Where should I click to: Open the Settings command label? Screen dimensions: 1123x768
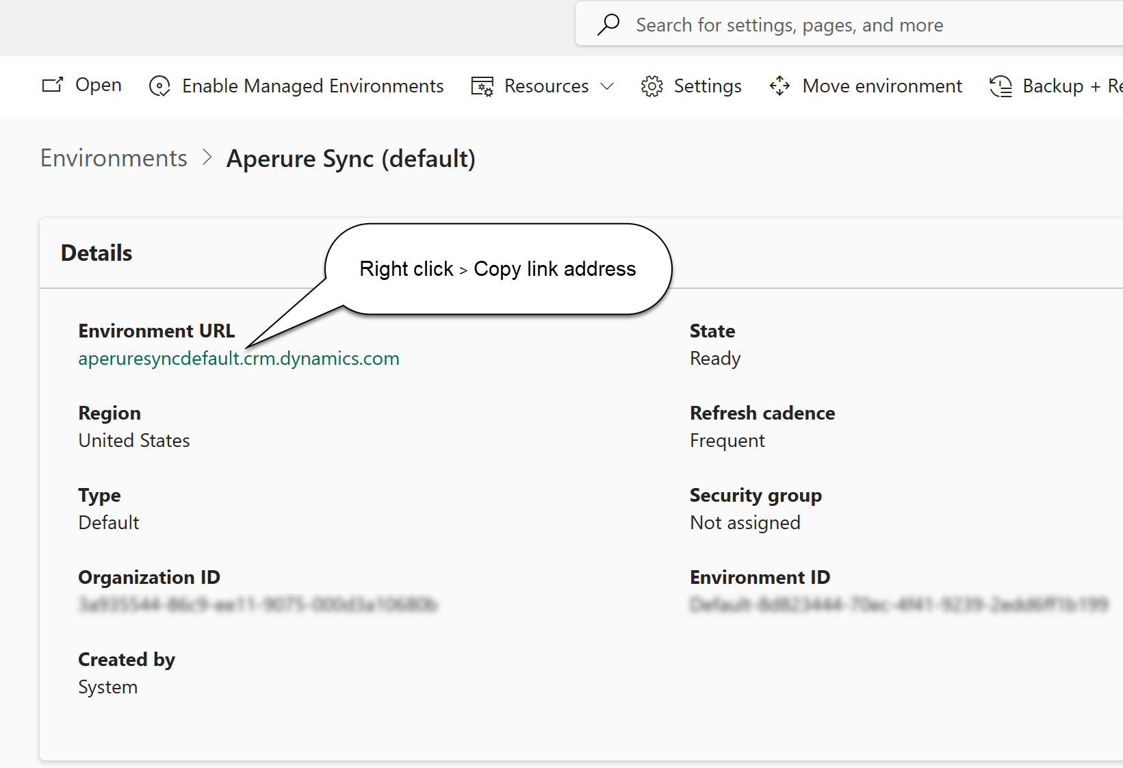pyautogui.click(x=708, y=86)
